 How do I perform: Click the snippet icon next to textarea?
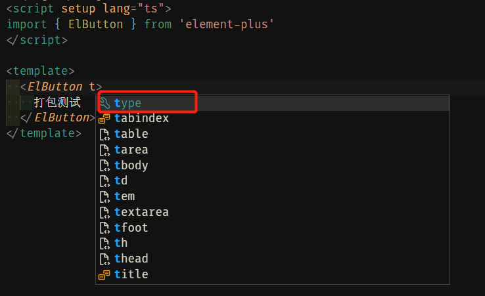point(104,212)
